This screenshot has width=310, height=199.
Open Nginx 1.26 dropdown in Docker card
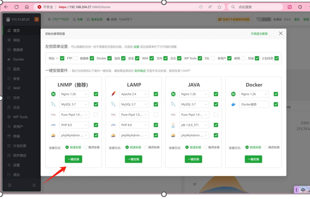(x=254, y=94)
